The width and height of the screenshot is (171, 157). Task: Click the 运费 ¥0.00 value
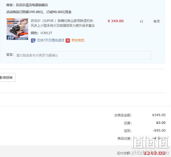pos(161,123)
